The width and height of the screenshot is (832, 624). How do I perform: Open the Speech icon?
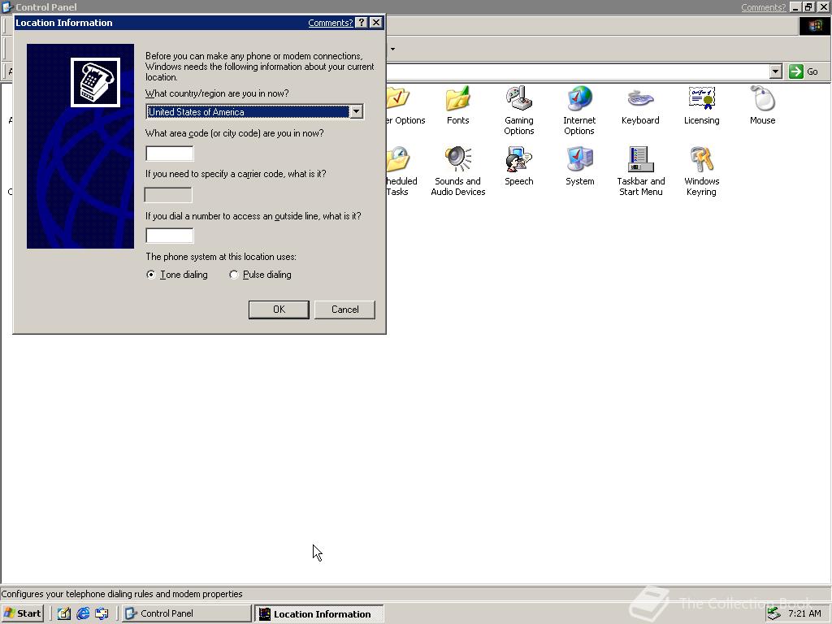coord(518,159)
